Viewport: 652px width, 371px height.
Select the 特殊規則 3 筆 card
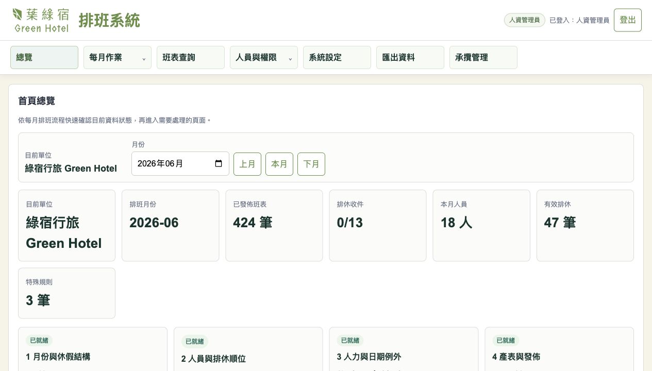point(67,293)
